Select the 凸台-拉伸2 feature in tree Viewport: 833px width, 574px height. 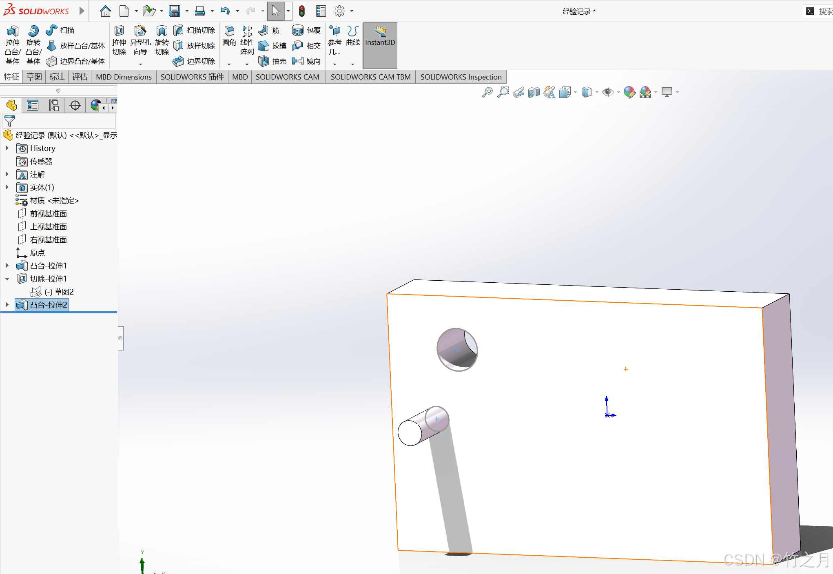coord(48,305)
